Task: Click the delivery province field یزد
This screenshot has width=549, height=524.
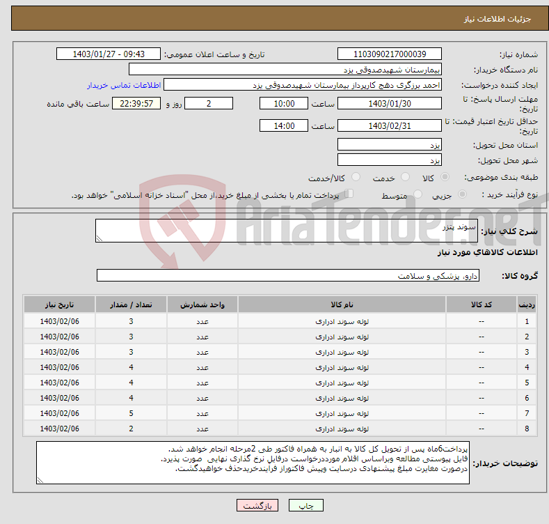Action: tap(390, 144)
